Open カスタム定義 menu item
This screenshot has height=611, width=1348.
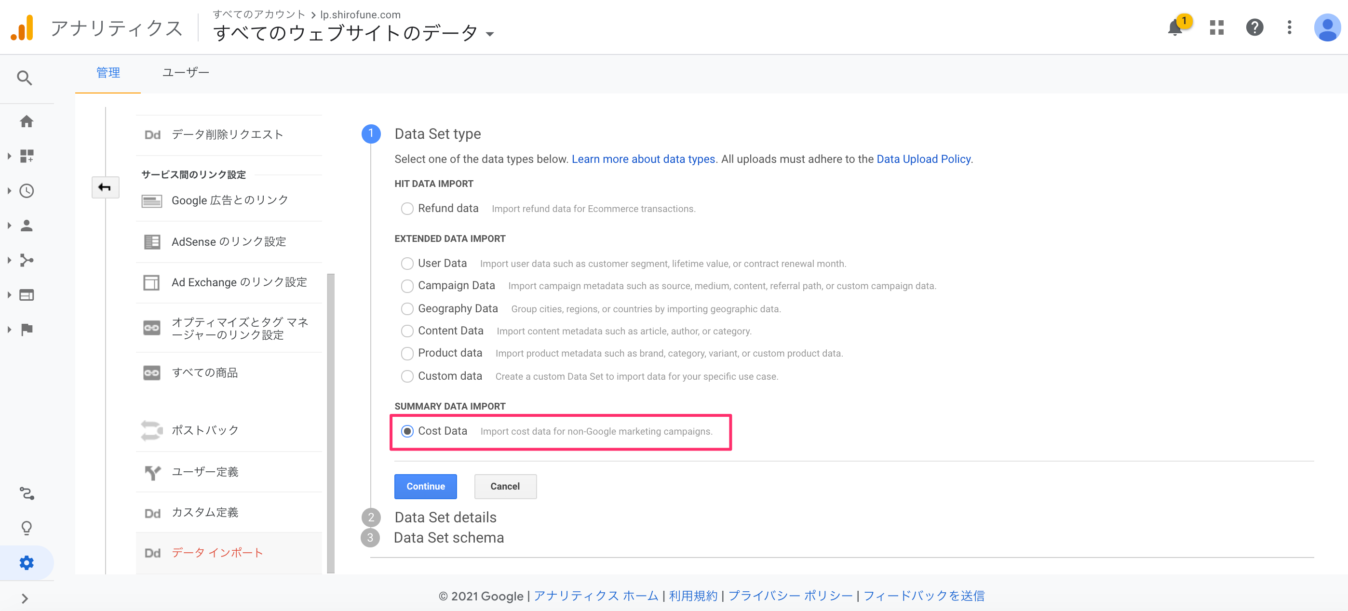pyautogui.click(x=229, y=513)
